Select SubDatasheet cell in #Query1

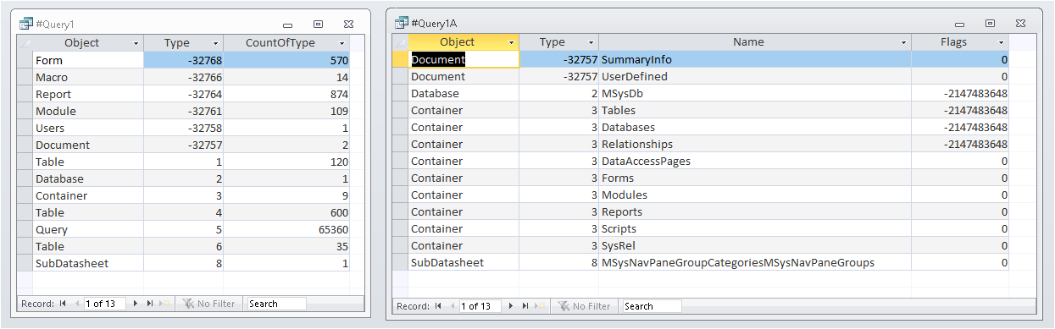[x=88, y=263]
